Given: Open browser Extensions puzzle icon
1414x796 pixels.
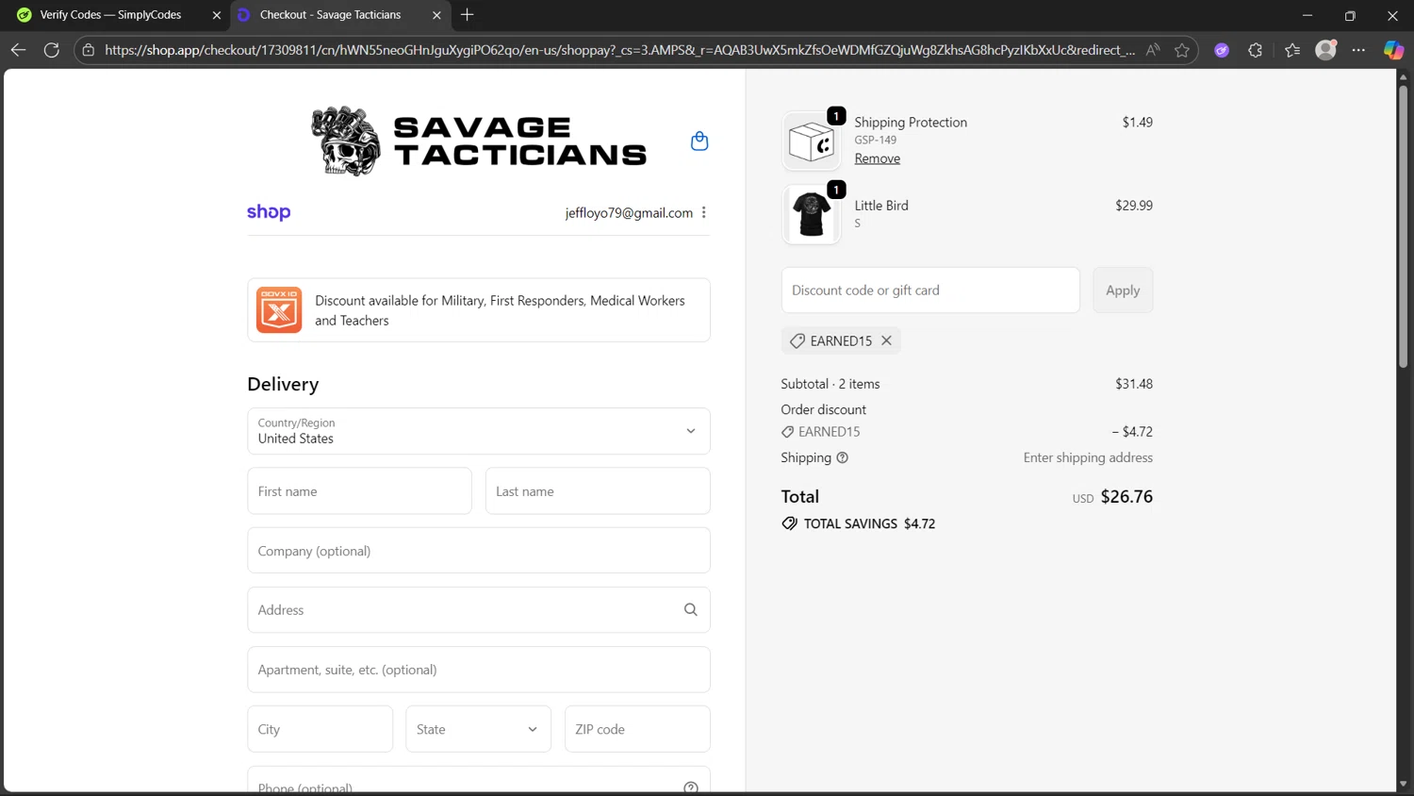Looking at the screenshot, I should [1255, 50].
